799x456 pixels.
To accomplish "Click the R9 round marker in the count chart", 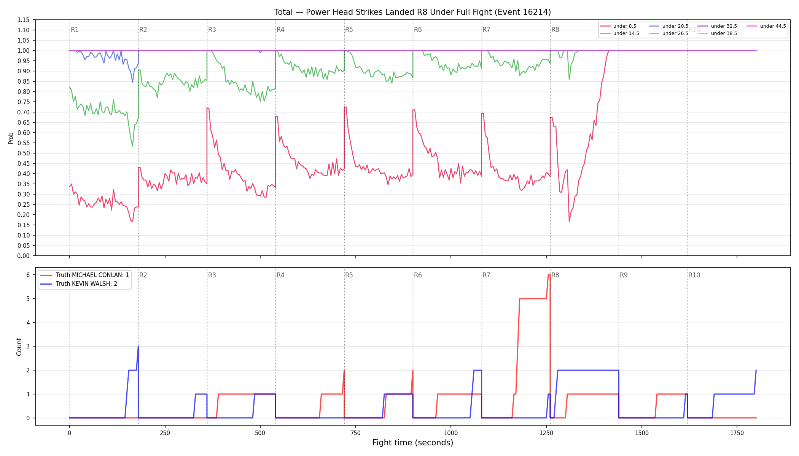I will 624,275.
